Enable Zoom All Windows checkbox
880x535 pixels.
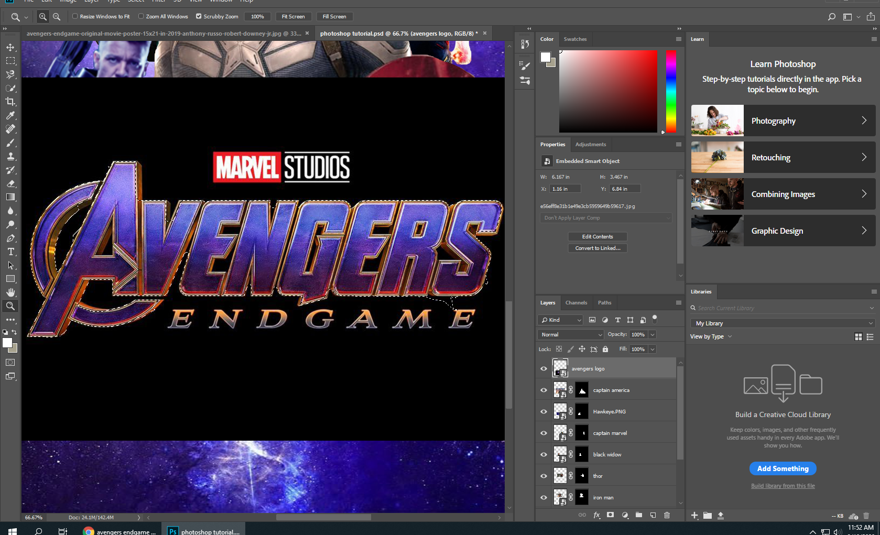141,16
